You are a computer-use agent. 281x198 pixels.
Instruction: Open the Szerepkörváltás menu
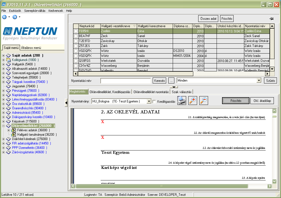[x=35, y=11]
